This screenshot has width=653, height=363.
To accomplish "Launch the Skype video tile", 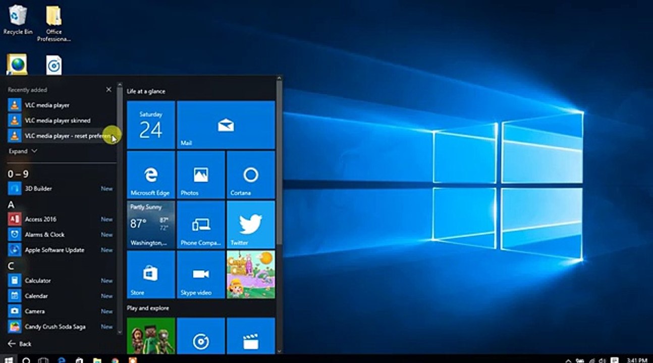I will point(201,274).
